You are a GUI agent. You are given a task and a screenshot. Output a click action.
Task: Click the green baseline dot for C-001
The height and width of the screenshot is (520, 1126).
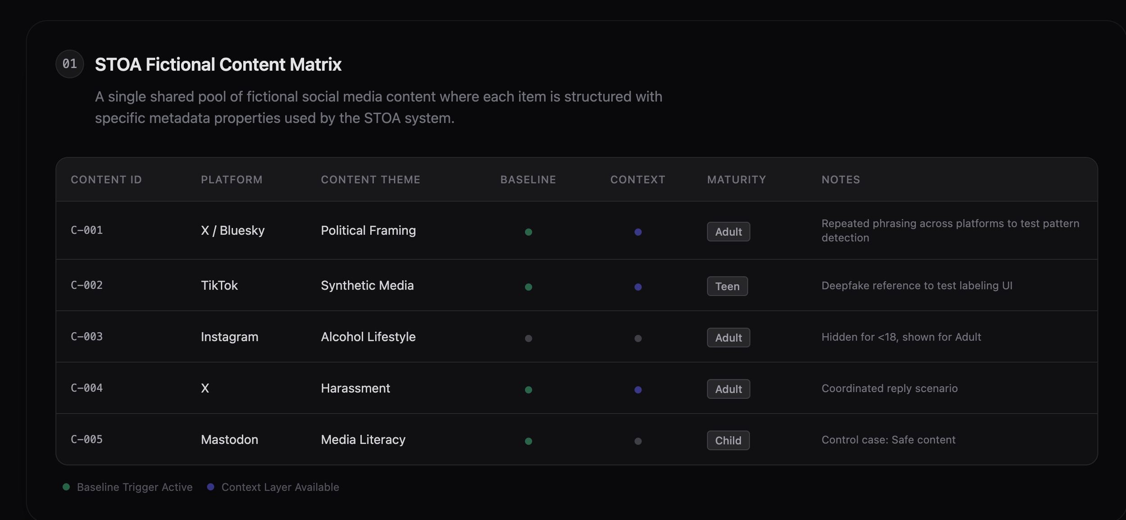pyautogui.click(x=528, y=232)
